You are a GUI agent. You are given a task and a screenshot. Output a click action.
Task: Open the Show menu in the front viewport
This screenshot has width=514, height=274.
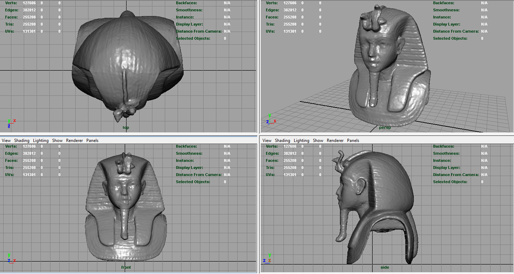point(57,140)
